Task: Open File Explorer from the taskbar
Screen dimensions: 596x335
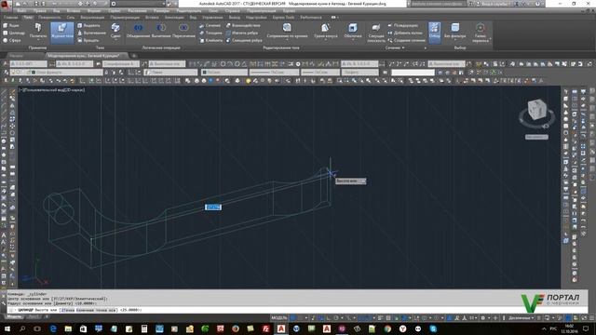Action: tap(68, 328)
